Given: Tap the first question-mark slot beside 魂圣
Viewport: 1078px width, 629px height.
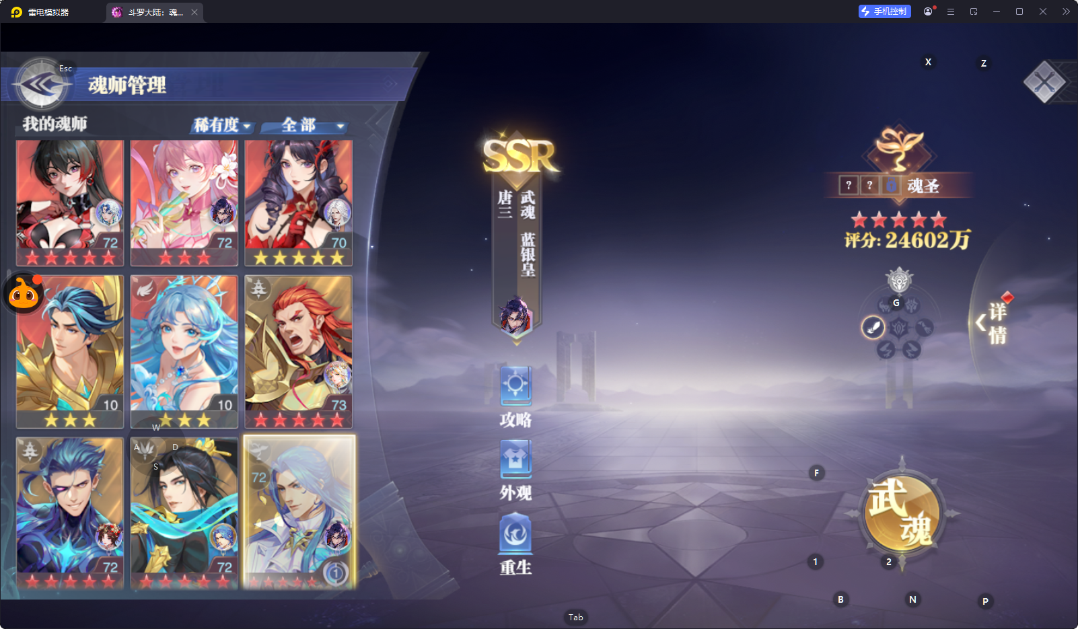Looking at the screenshot, I should 849,185.
